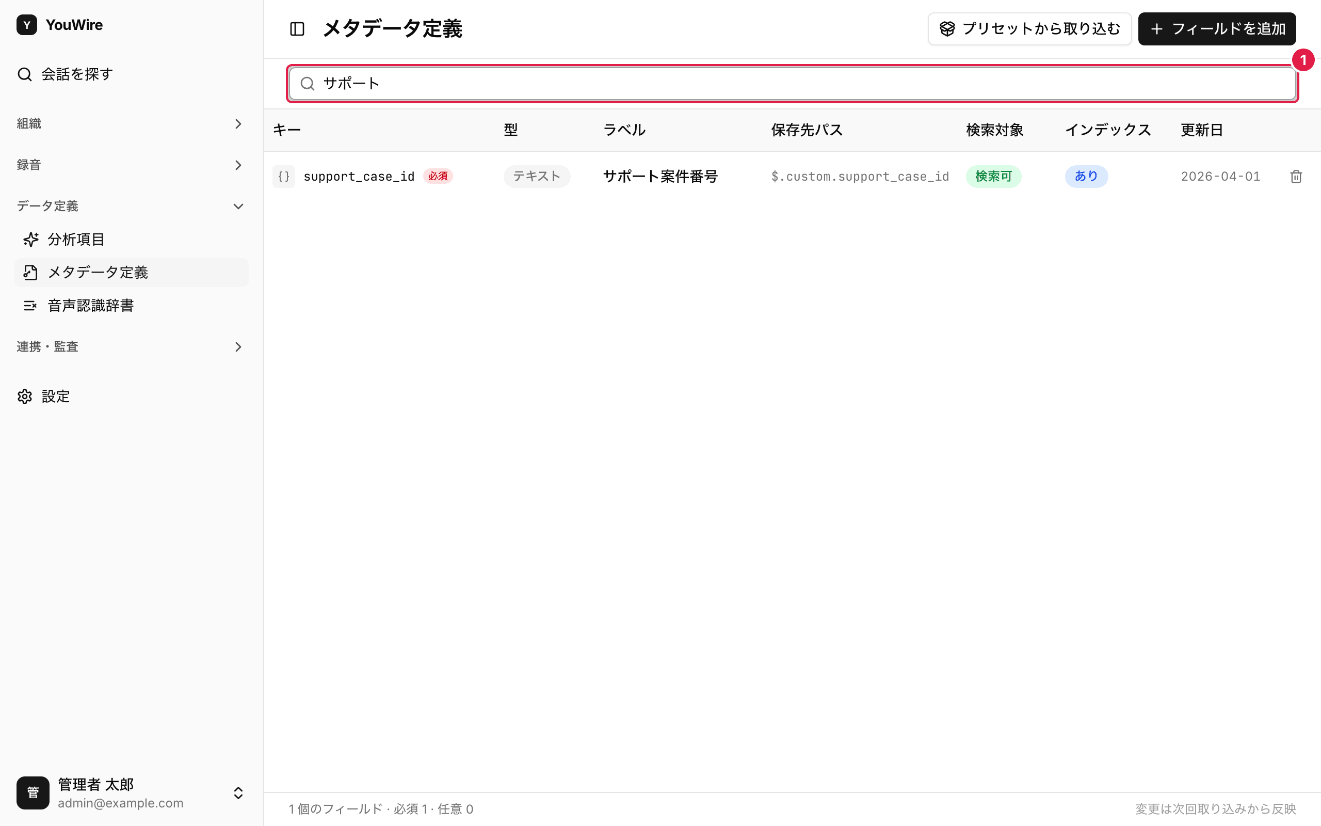Click the 型 column header
Viewport: 1321px width, 826px height.
tap(511, 130)
